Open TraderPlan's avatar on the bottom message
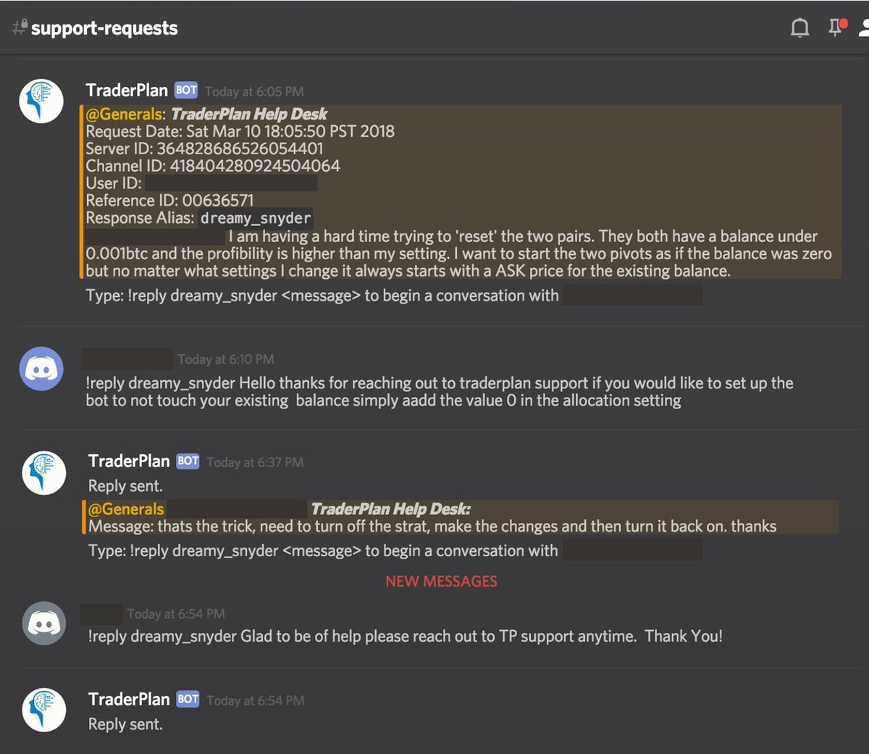 coord(43,710)
